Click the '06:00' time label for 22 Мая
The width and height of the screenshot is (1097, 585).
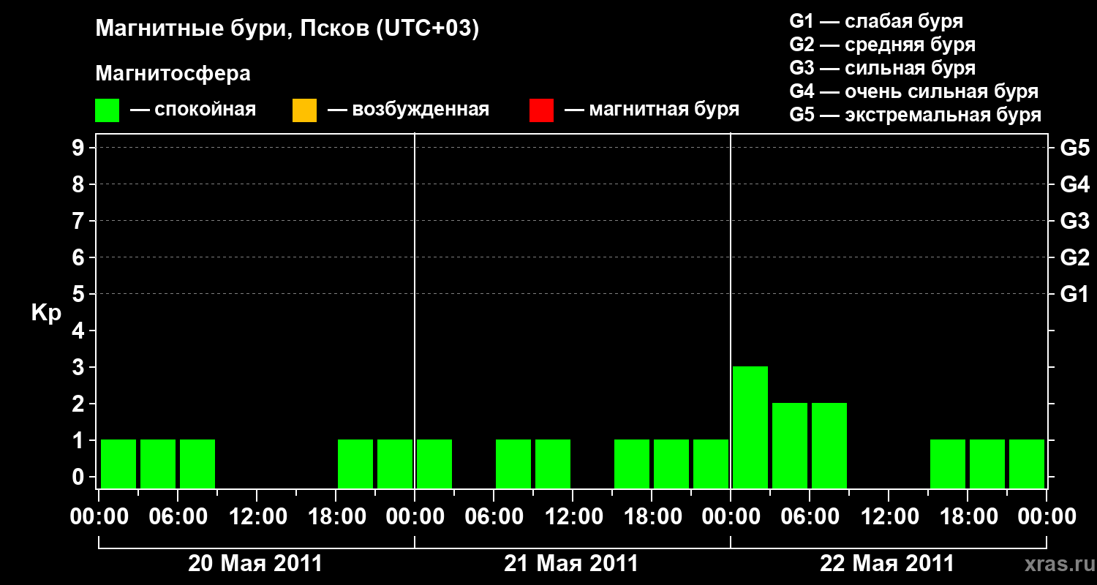(x=810, y=517)
